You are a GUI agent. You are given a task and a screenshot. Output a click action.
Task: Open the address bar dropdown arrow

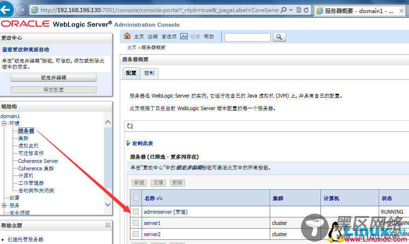[291, 10]
